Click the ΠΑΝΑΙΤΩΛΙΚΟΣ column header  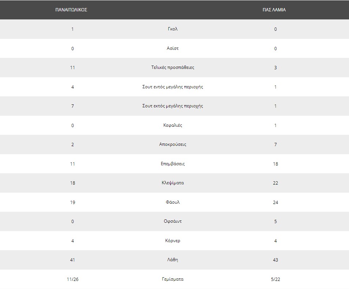(x=71, y=10)
